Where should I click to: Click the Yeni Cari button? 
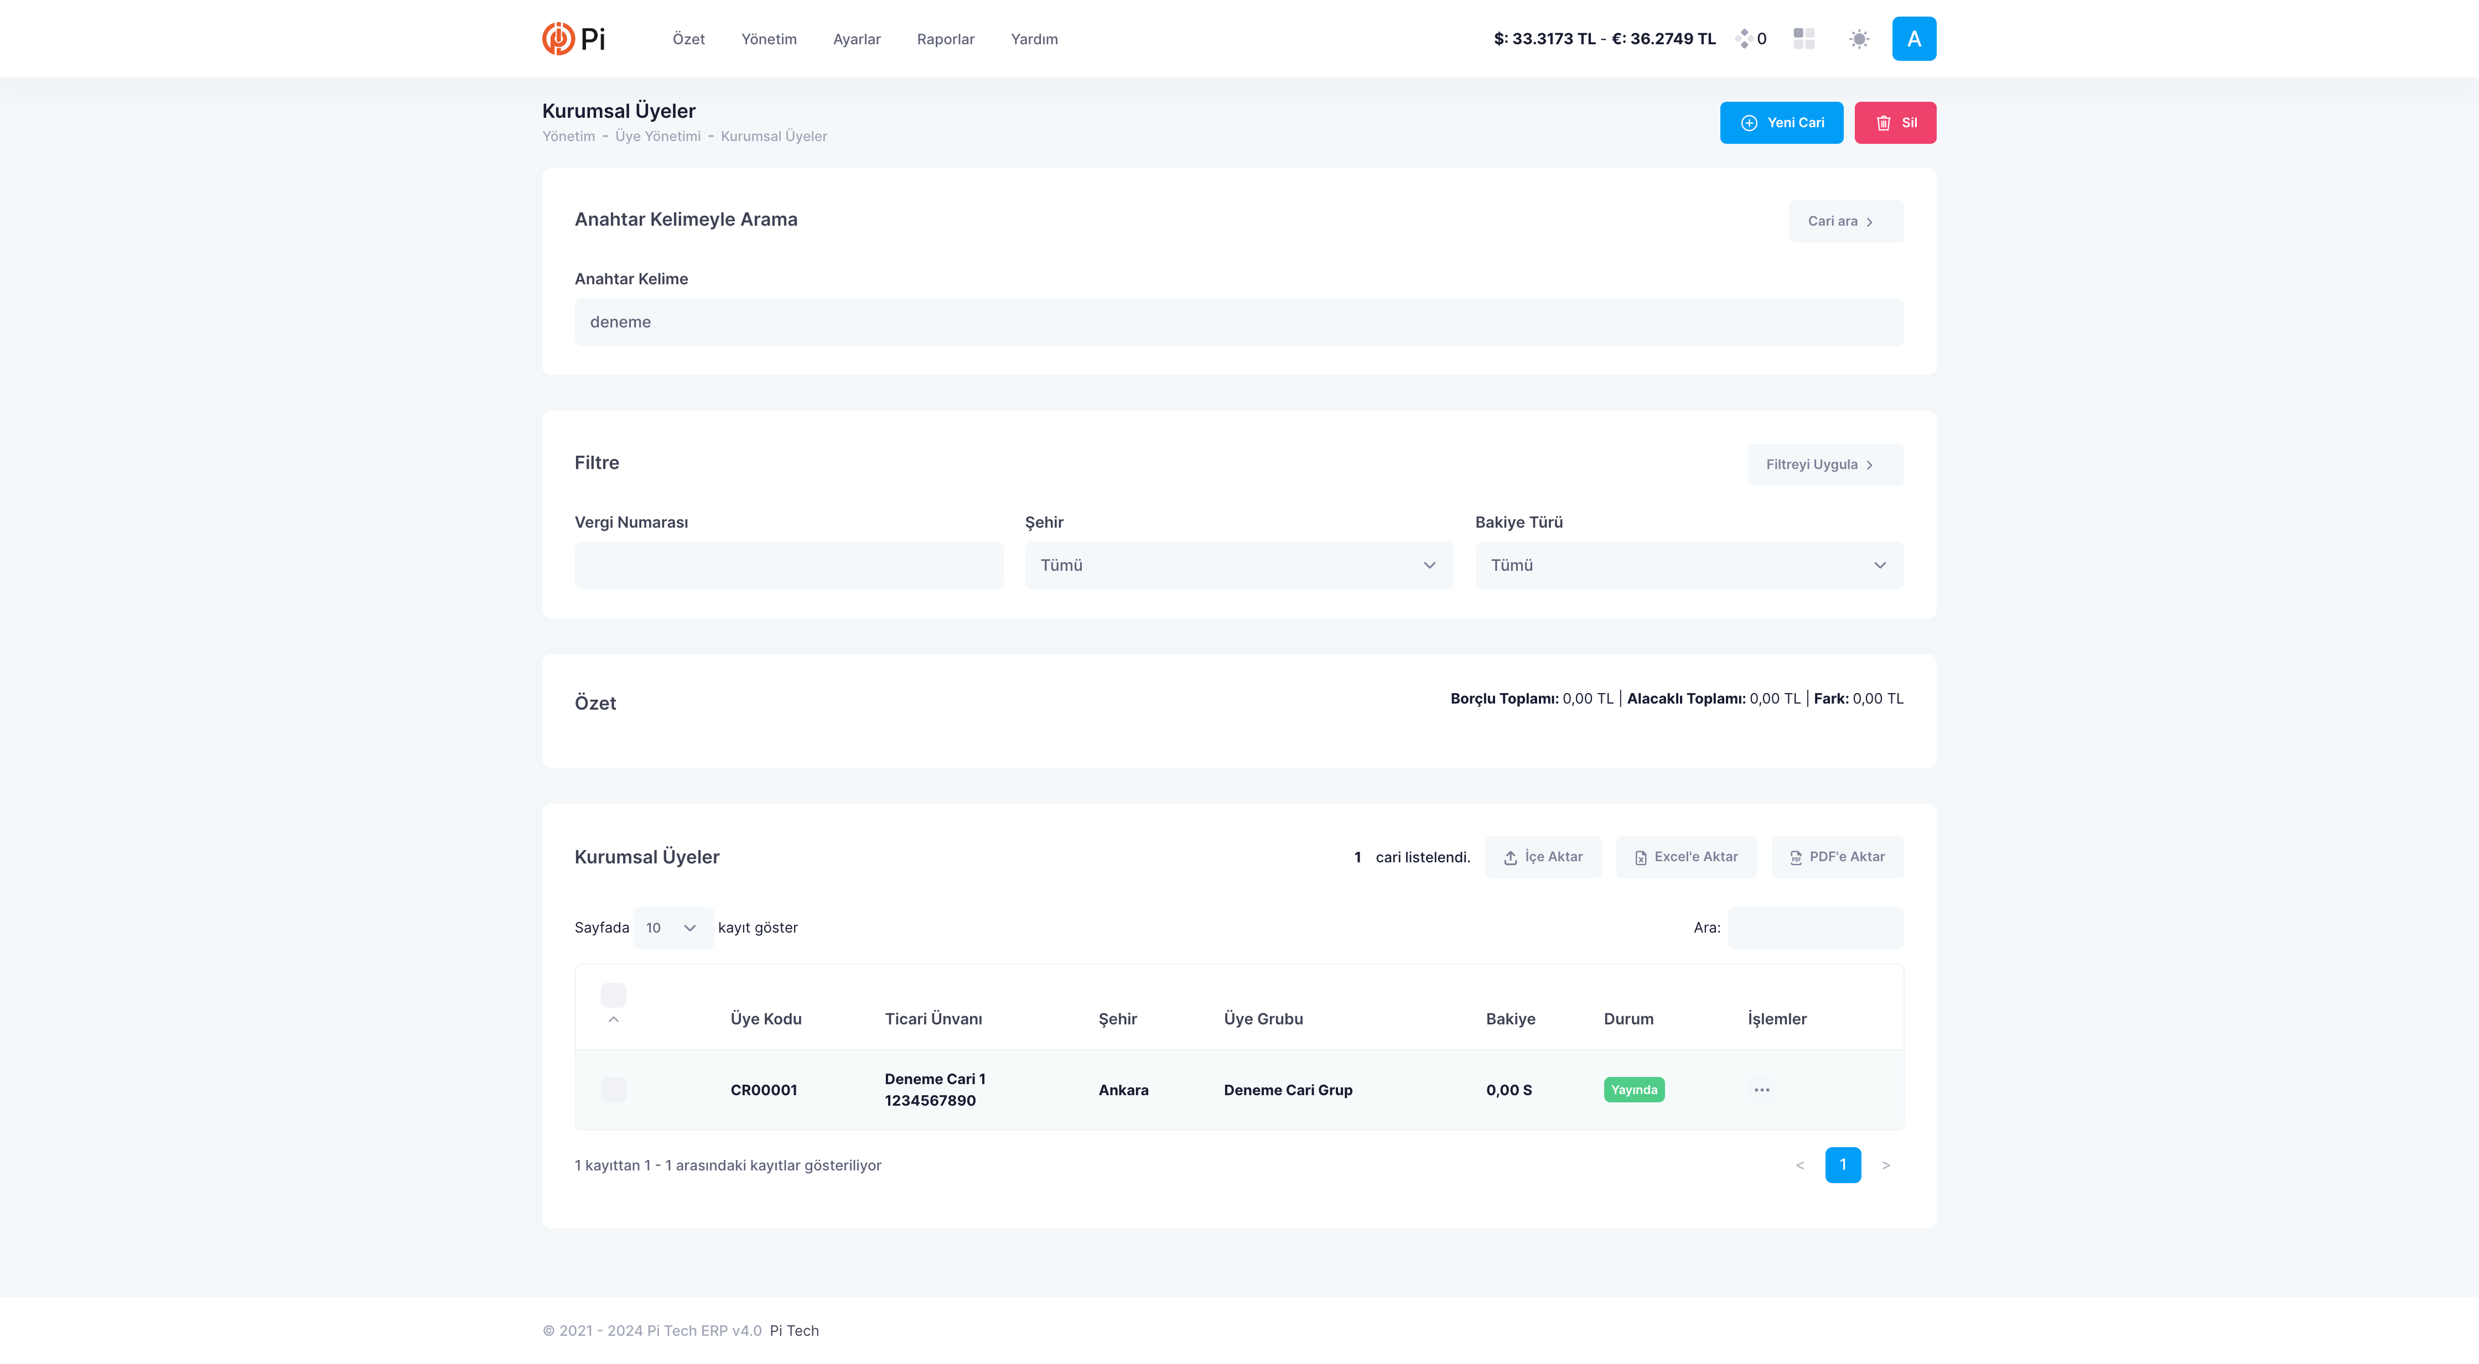(1781, 123)
